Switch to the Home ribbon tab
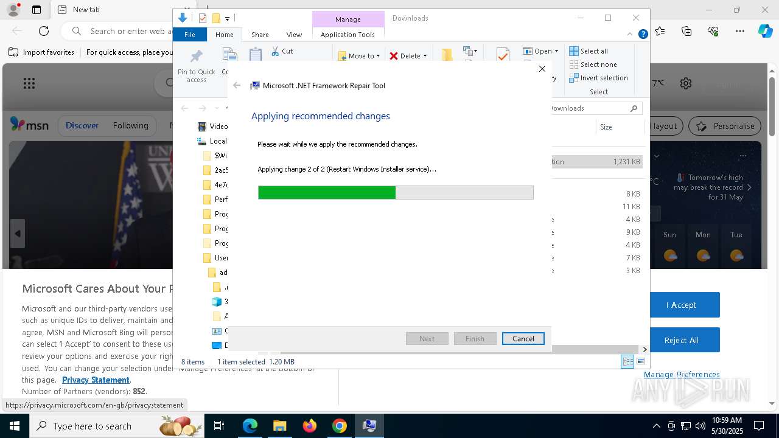The height and width of the screenshot is (438, 779). tap(224, 35)
